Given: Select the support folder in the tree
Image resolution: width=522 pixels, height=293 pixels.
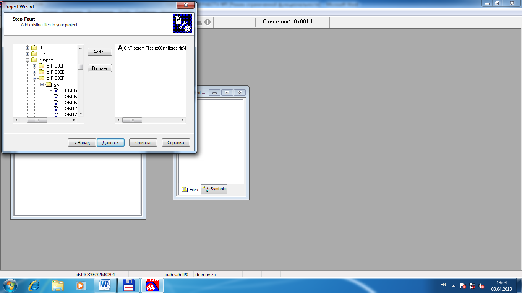Looking at the screenshot, I should point(46,60).
